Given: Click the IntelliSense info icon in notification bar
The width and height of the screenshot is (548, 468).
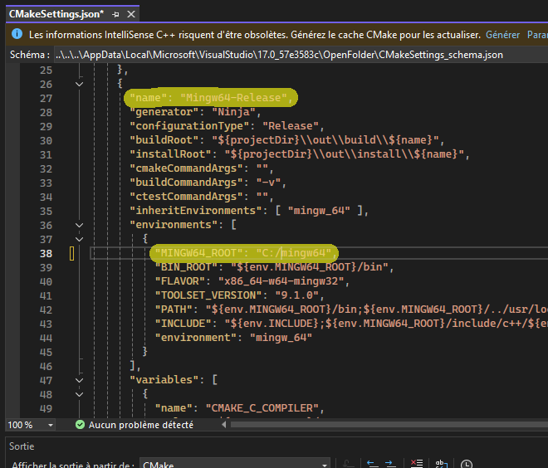Looking at the screenshot, I should pos(17,35).
